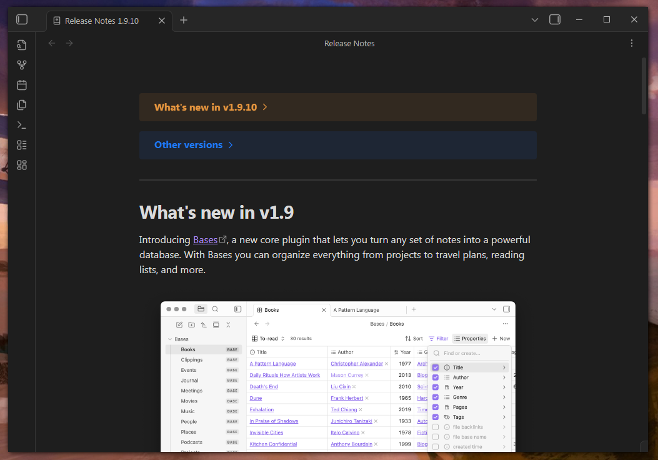This screenshot has height=460, width=658.
Task: Select the Release Notes 1.9.10 tab
Action: (x=109, y=21)
